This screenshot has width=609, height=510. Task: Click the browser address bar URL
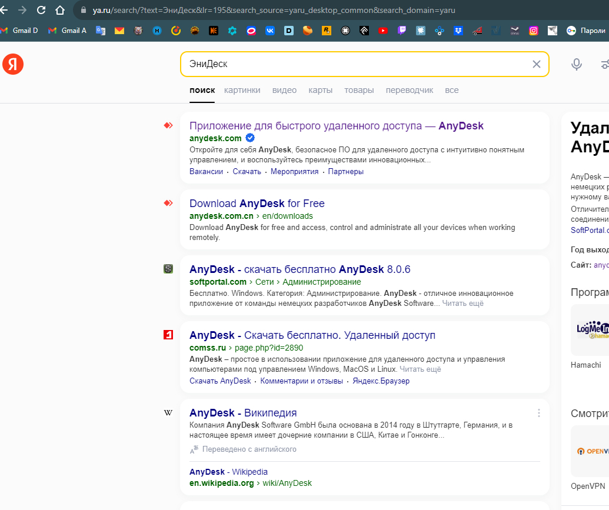[x=274, y=10]
